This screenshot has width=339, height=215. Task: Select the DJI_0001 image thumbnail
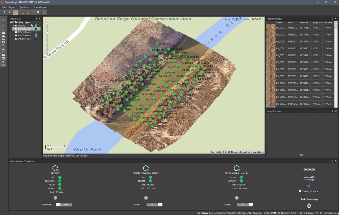pos(271,28)
